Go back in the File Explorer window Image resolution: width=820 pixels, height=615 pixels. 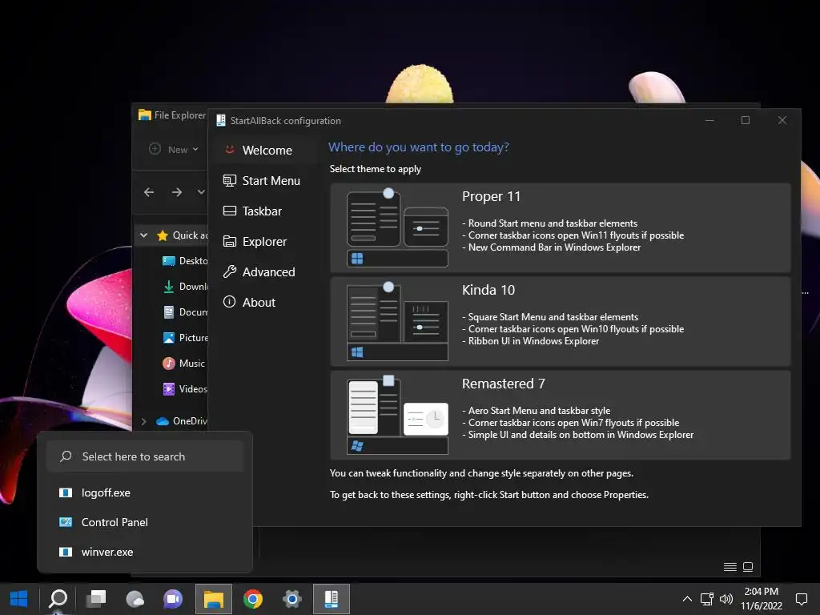149,192
